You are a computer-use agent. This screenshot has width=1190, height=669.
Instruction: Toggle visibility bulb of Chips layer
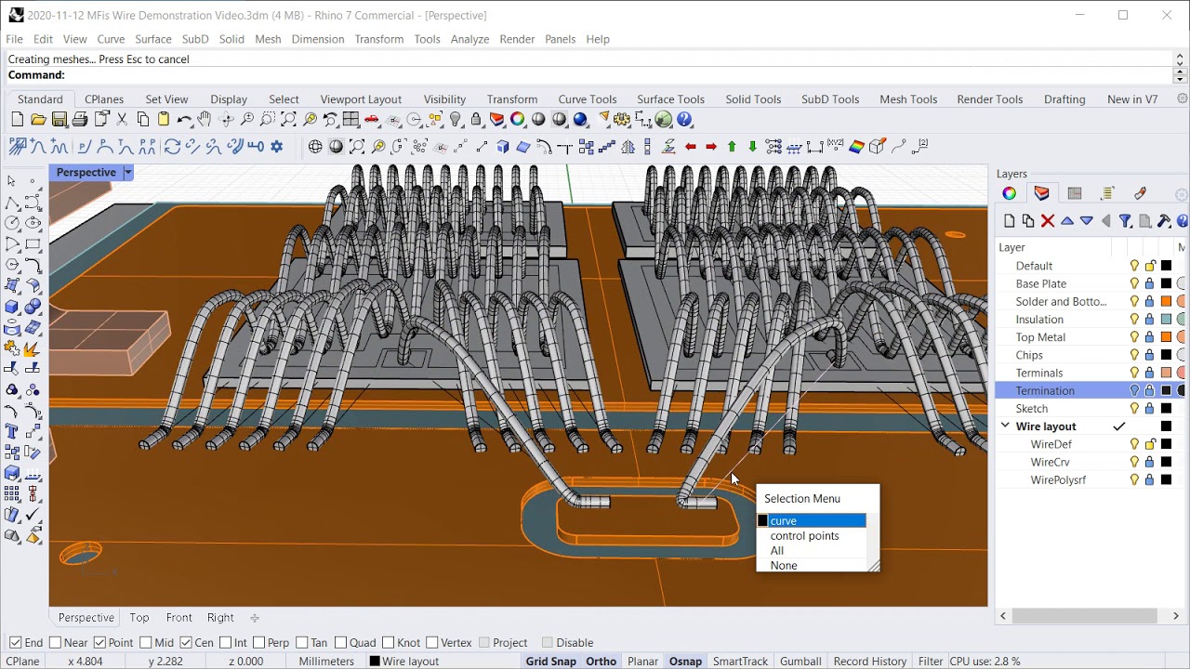coord(1134,355)
